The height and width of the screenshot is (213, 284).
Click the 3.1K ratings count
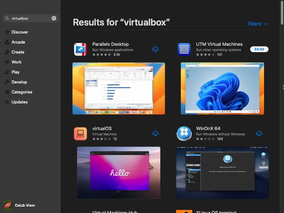coord(117,55)
